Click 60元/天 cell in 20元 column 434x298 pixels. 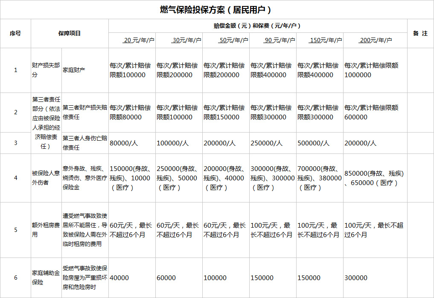132,230
